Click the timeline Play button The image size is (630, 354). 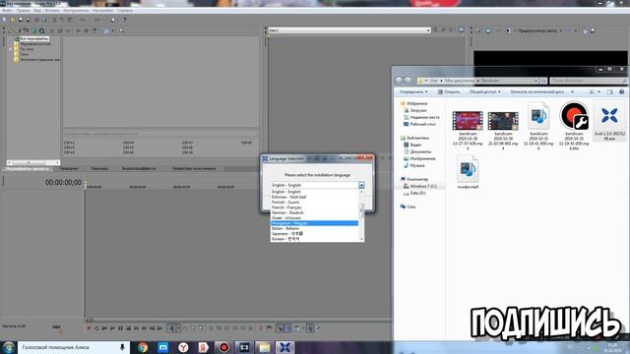[x=112, y=328]
